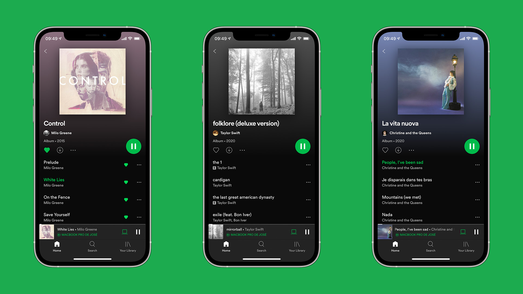The width and height of the screenshot is (523, 294).
Task: Download the folklore deluxe version album
Action: tap(229, 151)
